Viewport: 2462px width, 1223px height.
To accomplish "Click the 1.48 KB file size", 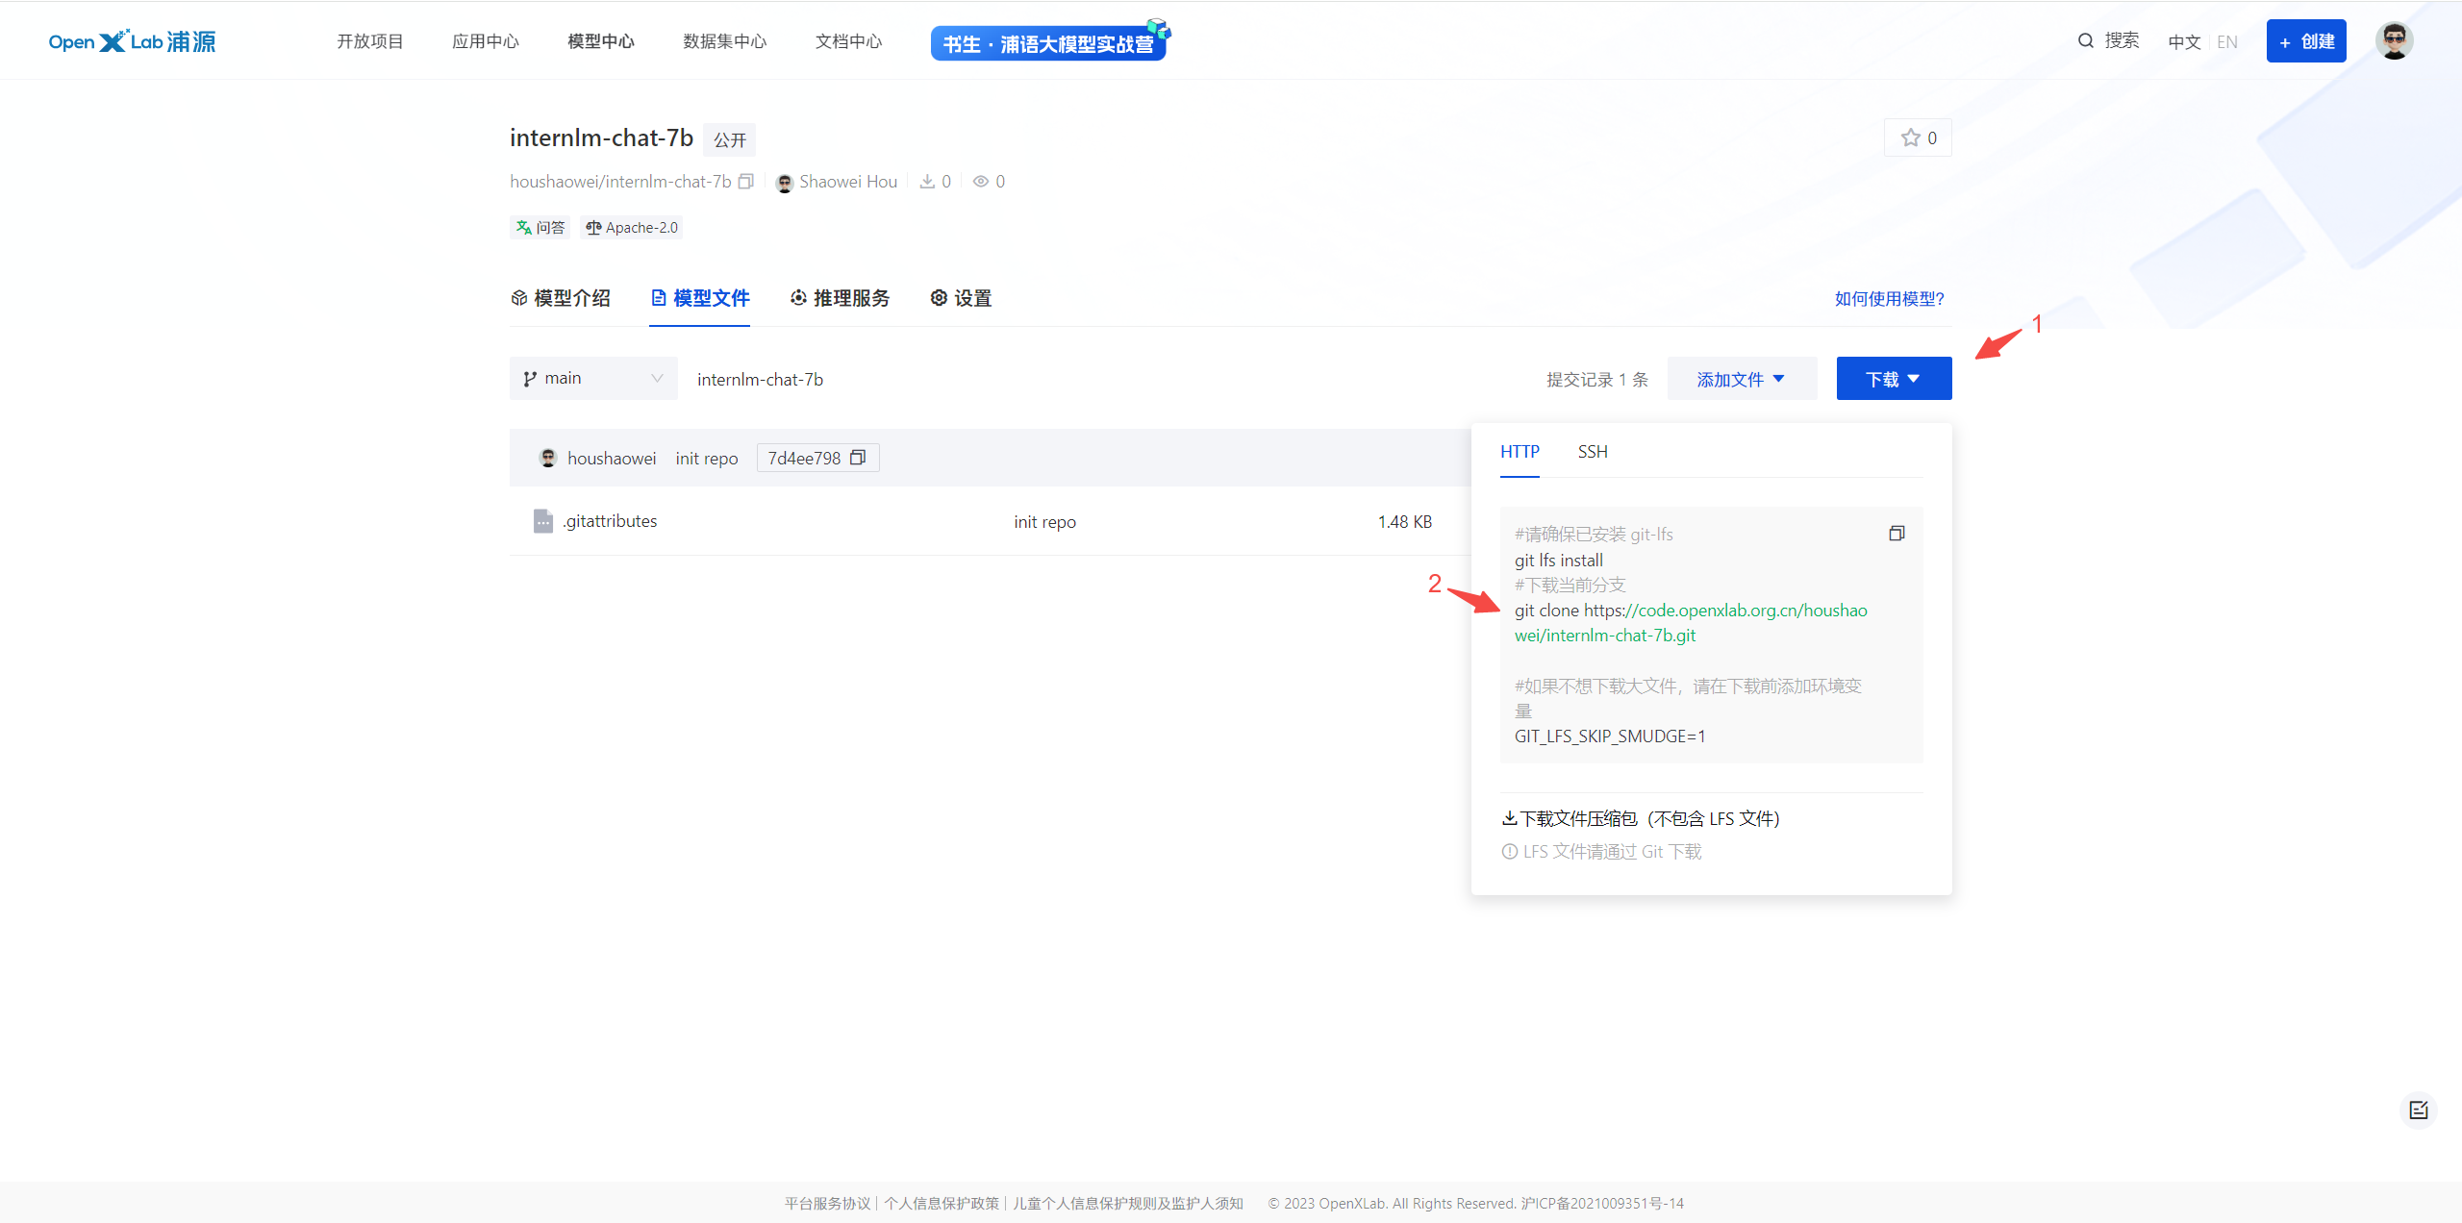I will point(1404,521).
